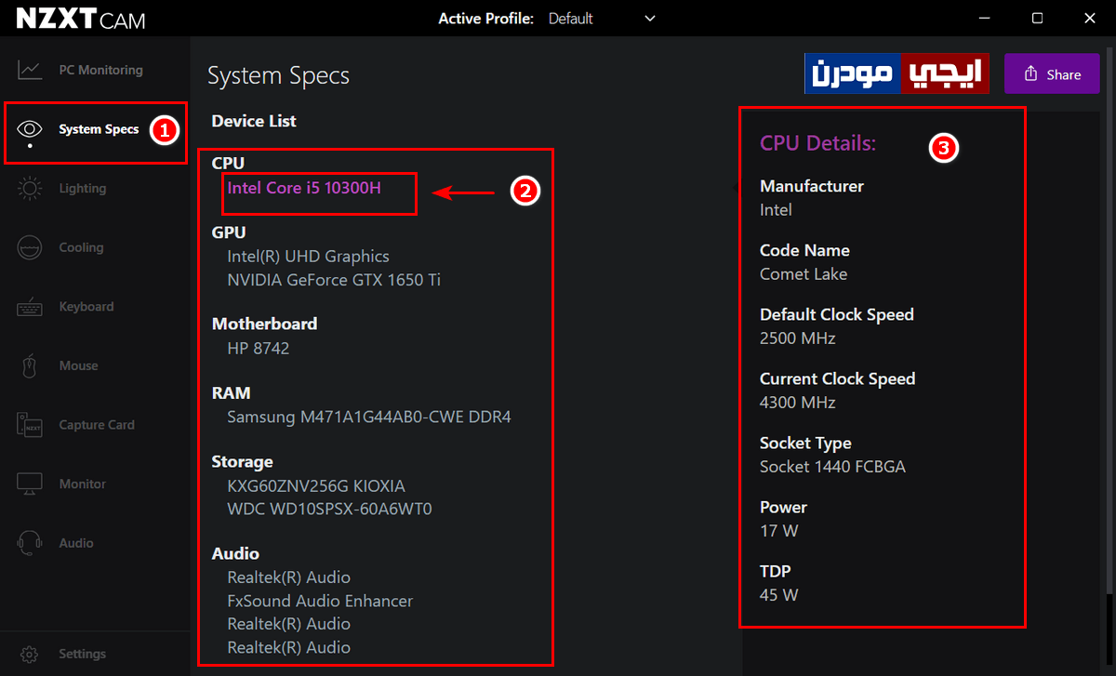
Task: Open the Capture Card icon
Action: (x=30, y=425)
